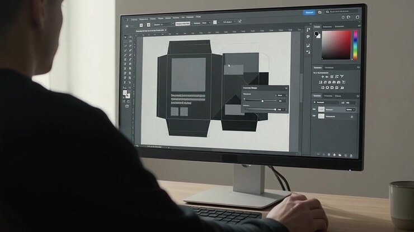The image size is (414, 232).
Task: Click the trash icon below the layers panel
Action: [351, 156]
